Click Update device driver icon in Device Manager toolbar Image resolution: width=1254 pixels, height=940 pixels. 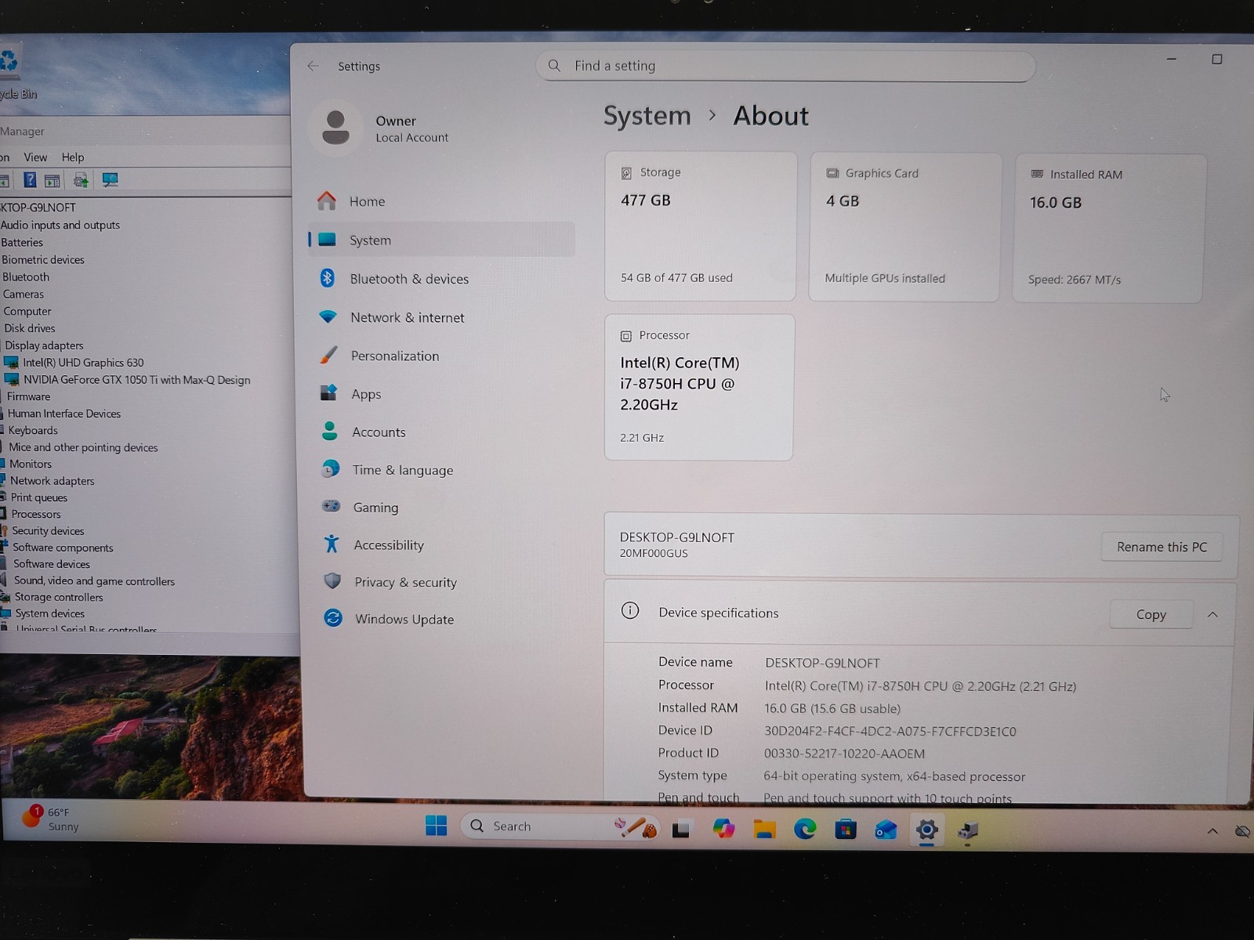pyautogui.click(x=81, y=181)
